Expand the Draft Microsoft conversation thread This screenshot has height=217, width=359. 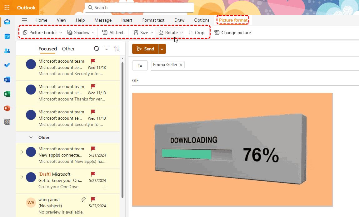coord(22,177)
